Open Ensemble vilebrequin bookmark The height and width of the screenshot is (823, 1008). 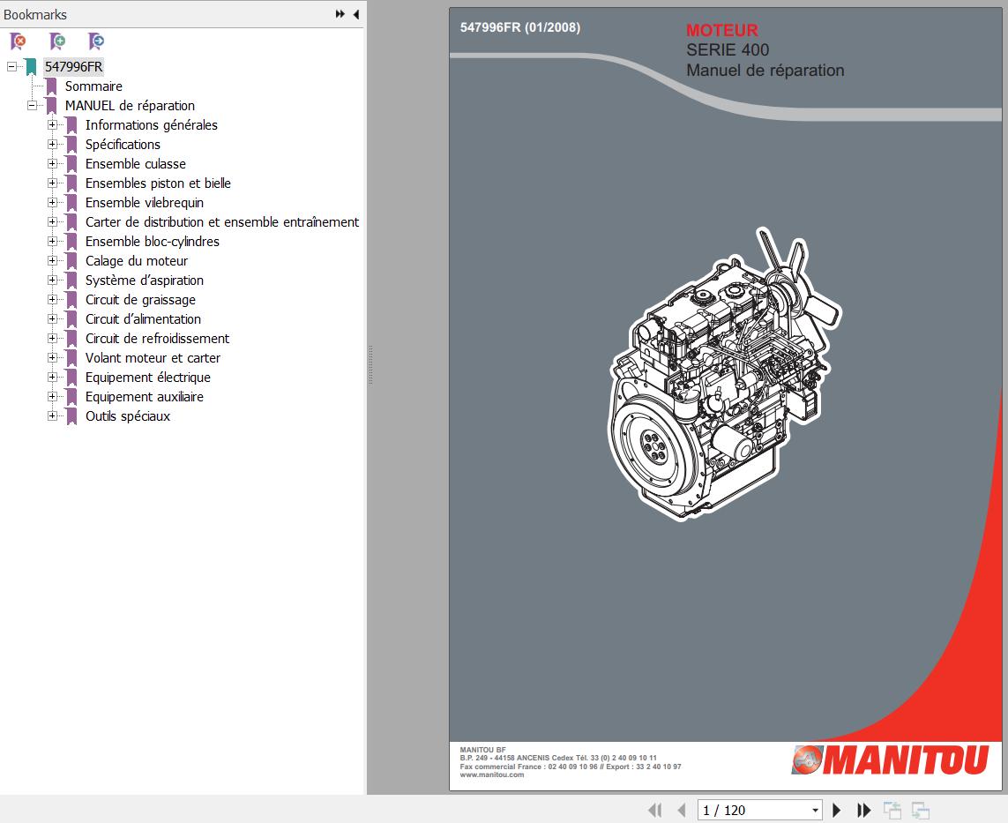[145, 203]
